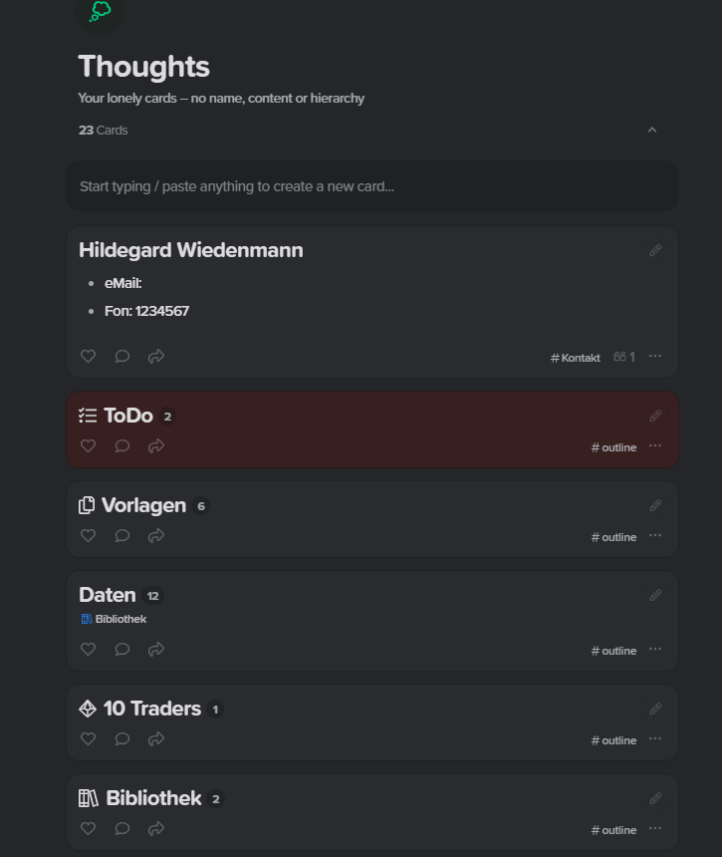Image resolution: width=722 pixels, height=857 pixels.
Task: Open backlinks count on Hildegard card
Action: click(624, 357)
